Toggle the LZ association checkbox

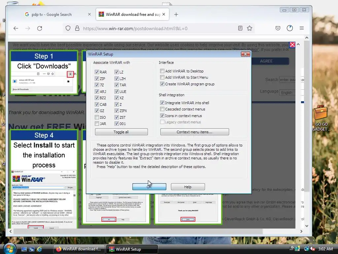pos(117,72)
